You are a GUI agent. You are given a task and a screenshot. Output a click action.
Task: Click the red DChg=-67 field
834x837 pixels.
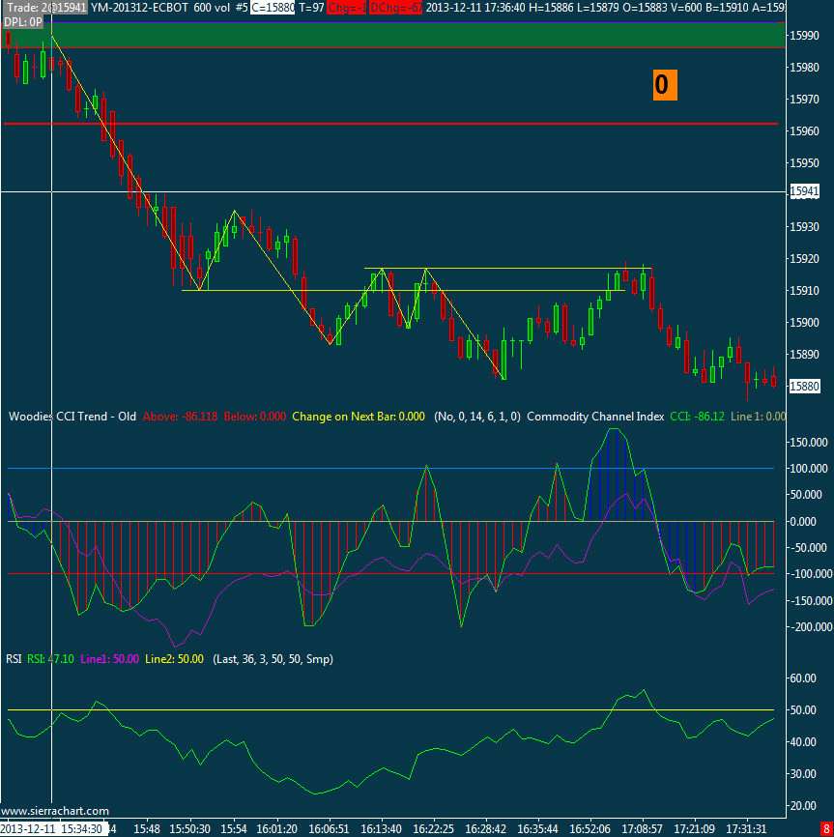point(395,8)
